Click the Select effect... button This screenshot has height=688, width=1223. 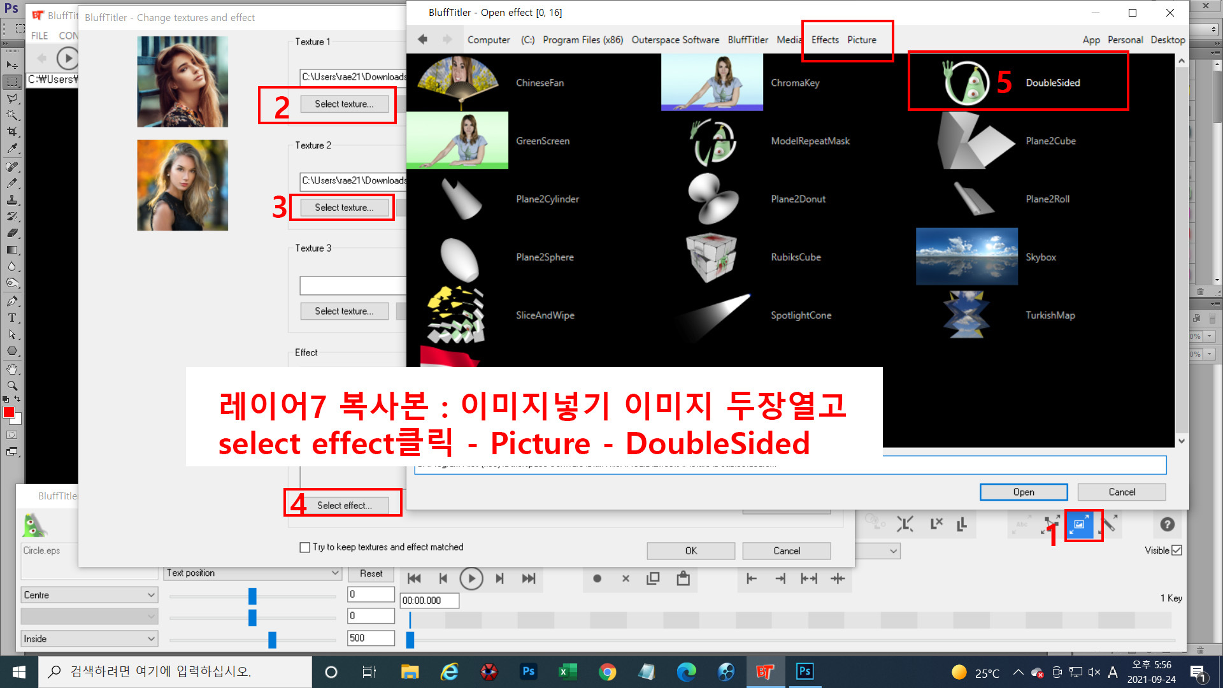click(345, 505)
